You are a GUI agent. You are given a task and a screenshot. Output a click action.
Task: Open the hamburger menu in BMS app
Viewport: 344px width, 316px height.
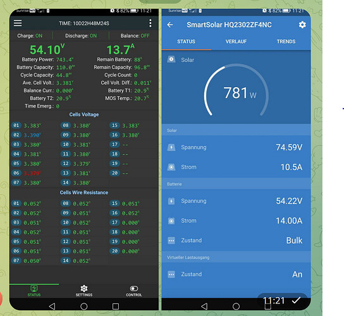[18, 23]
